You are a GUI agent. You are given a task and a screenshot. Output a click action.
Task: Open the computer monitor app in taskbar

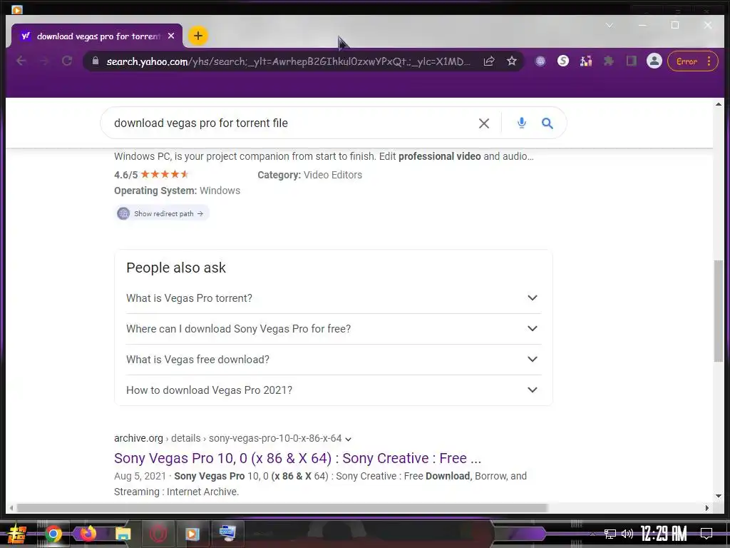tap(227, 532)
